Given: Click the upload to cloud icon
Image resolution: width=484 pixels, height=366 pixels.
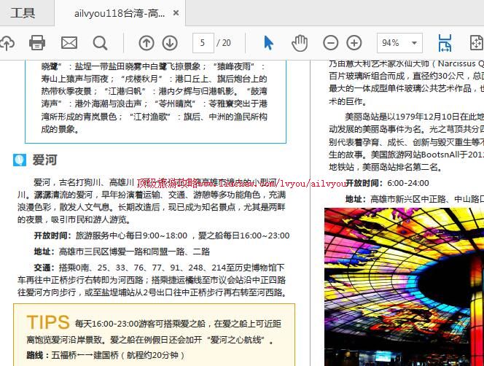Looking at the screenshot, I should (7, 43).
